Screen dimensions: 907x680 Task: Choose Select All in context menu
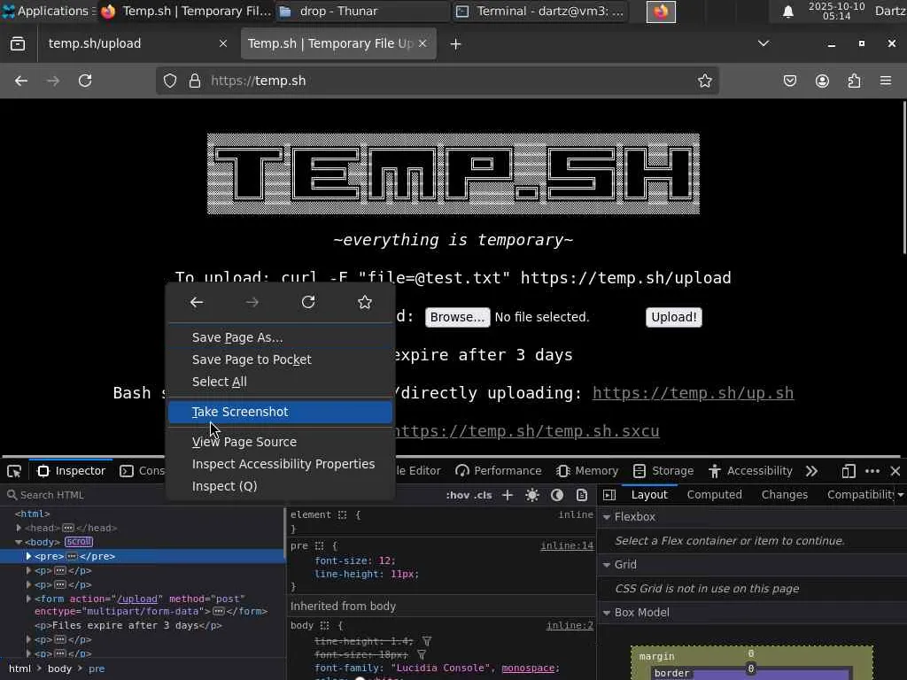[x=280, y=382]
